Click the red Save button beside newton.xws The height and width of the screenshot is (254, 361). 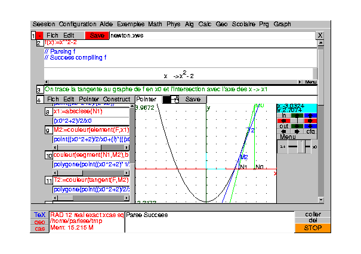tap(96, 36)
